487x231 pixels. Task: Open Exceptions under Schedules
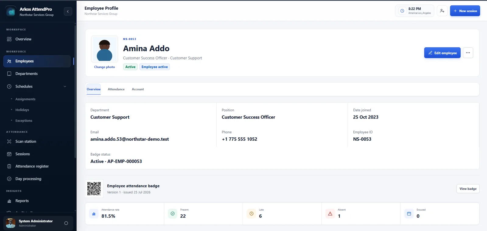(x=24, y=121)
